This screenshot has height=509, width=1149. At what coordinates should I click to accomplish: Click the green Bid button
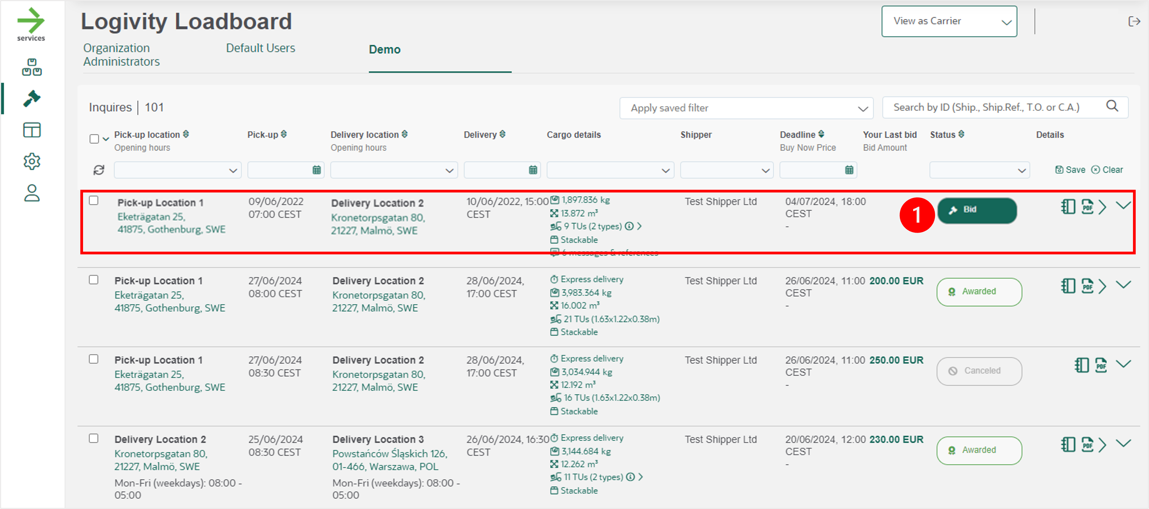(x=977, y=211)
